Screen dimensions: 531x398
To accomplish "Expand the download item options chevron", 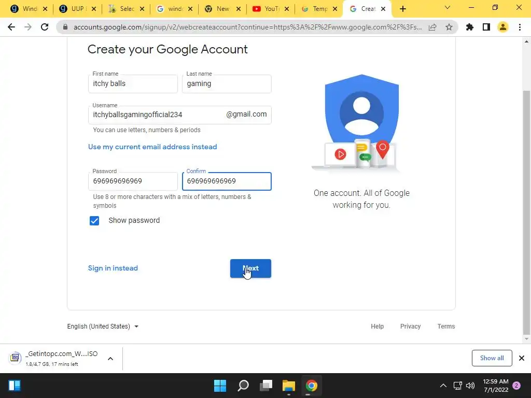I will tap(110, 359).
